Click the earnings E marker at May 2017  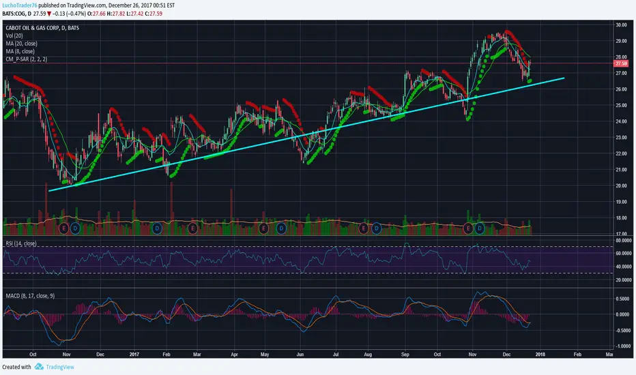tap(263, 228)
